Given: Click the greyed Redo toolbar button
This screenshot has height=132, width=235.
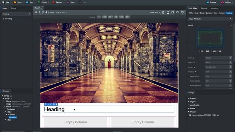Looking at the screenshot, I should (83, 2).
